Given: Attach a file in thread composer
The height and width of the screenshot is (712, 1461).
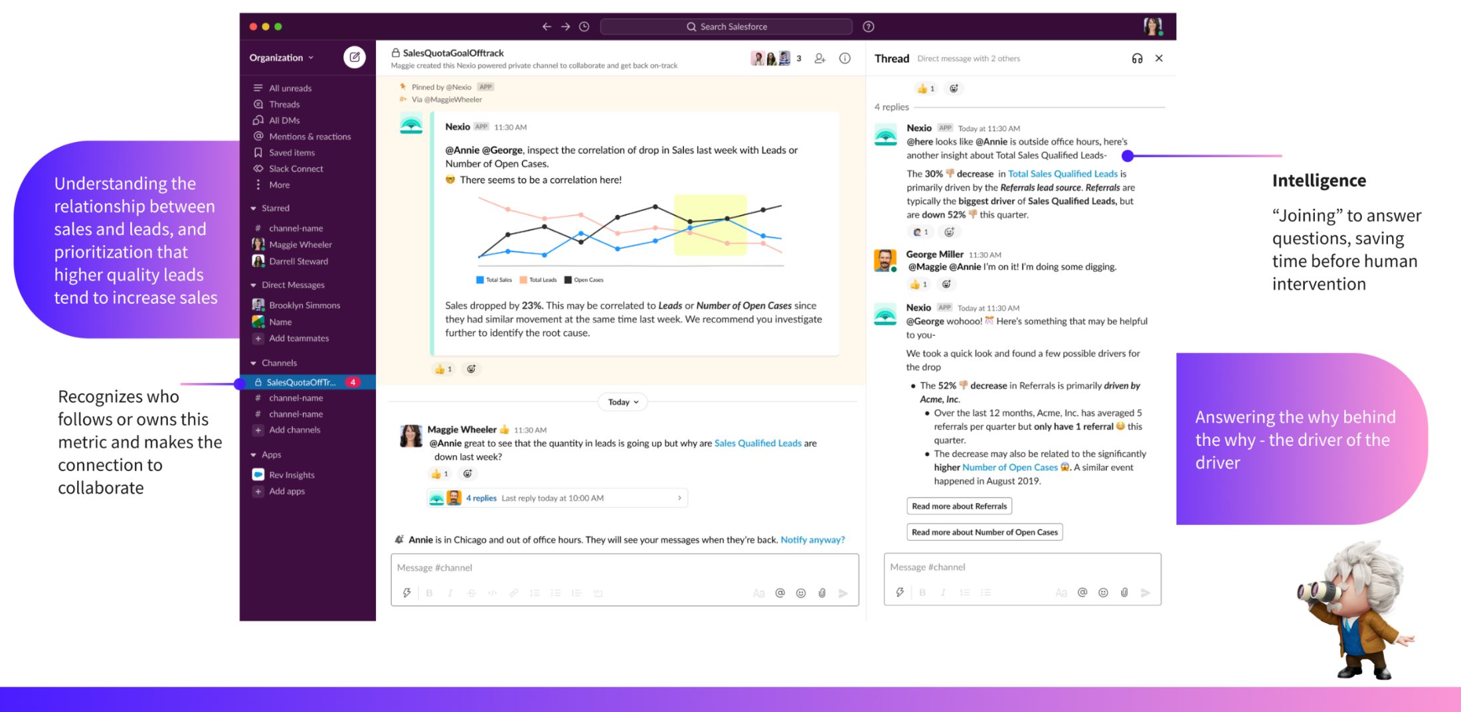Looking at the screenshot, I should 1124,593.
